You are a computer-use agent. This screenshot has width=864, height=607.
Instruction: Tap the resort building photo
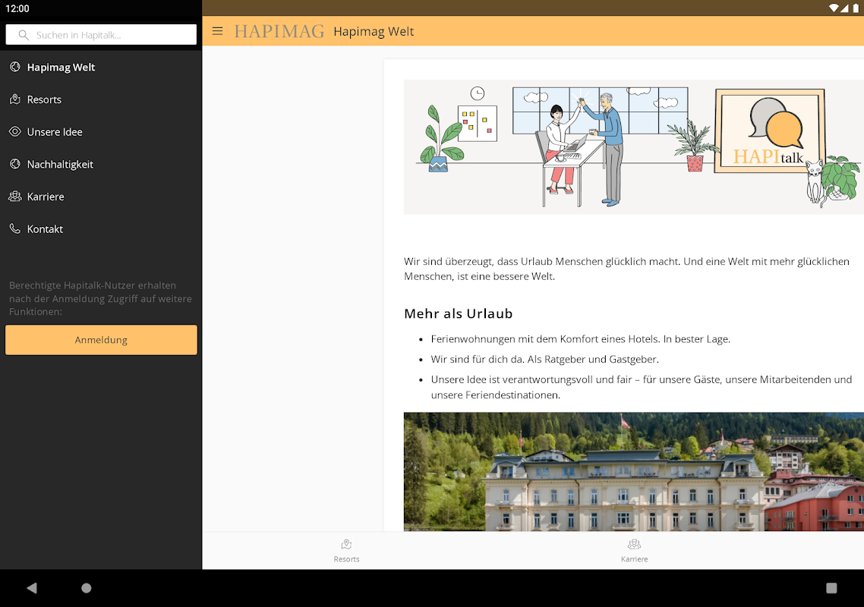click(634, 471)
